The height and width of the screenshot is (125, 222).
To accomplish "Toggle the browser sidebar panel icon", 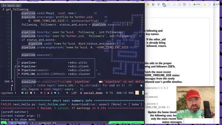I will (x=179, y=5).
